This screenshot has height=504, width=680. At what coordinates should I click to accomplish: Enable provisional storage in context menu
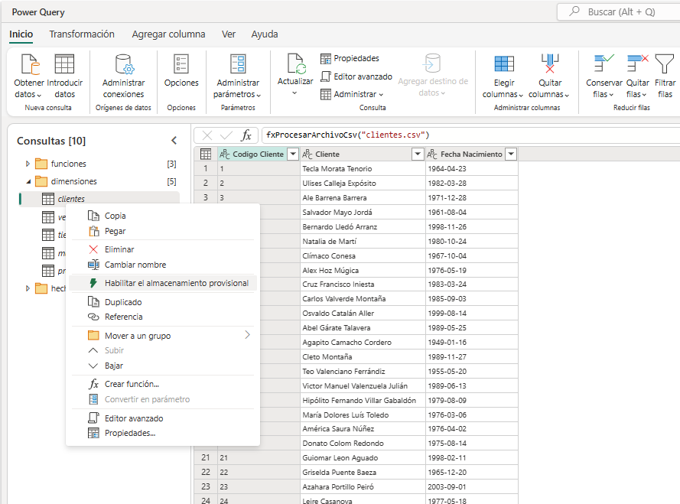[176, 283]
